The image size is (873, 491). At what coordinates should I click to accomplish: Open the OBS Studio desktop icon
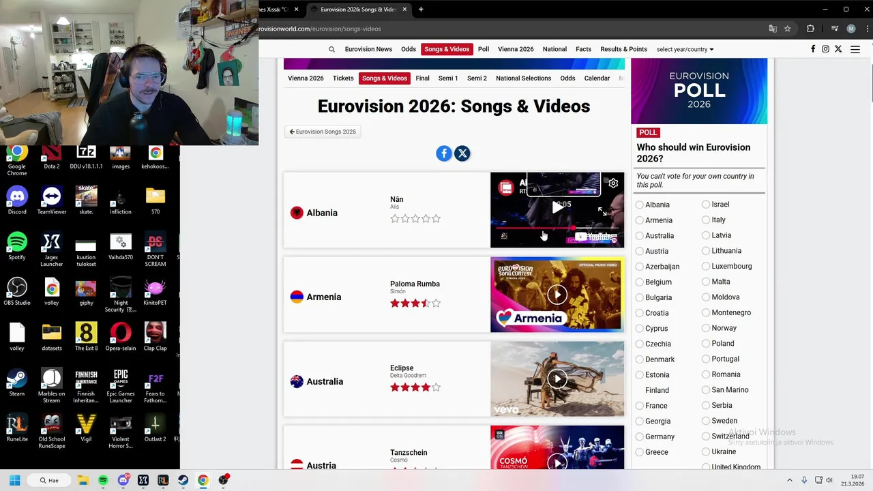pos(17,291)
